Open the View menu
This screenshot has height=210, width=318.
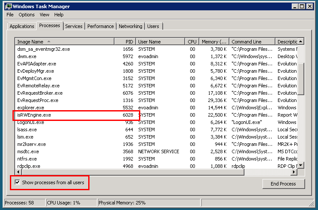coord(44,15)
